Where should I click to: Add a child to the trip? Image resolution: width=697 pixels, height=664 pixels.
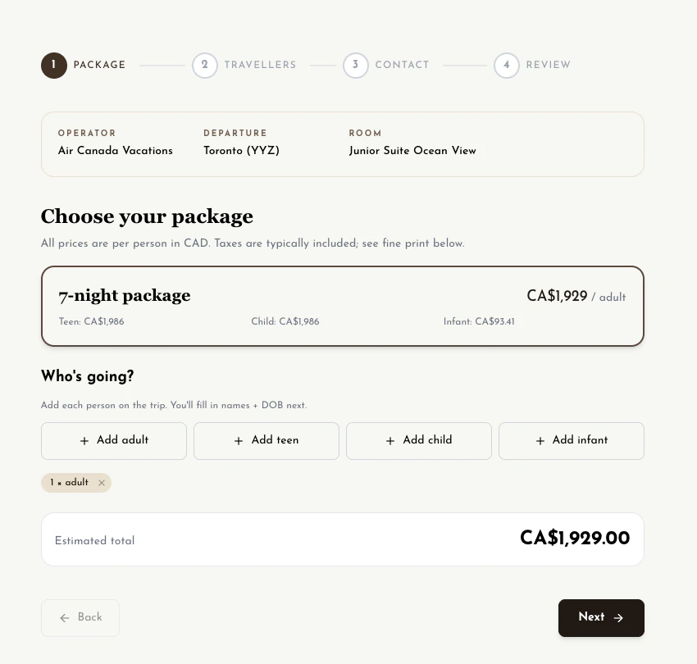tap(419, 441)
